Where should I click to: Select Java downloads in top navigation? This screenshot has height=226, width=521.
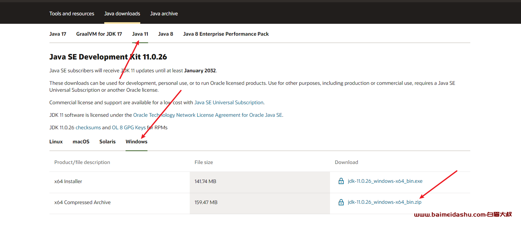122,13
